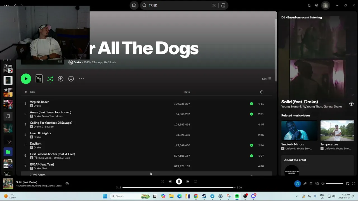Toggle liked checkmark for First Person Shooter
Image resolution: width=358 pixels, height=201 pixels.
251,156
